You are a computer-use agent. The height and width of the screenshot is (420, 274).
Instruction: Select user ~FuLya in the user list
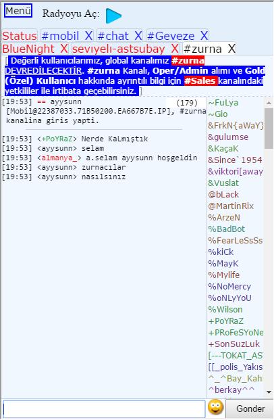point(223,103)
